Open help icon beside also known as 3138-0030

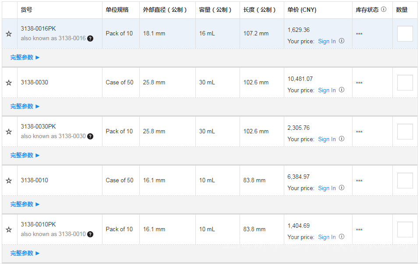(90, 136)
